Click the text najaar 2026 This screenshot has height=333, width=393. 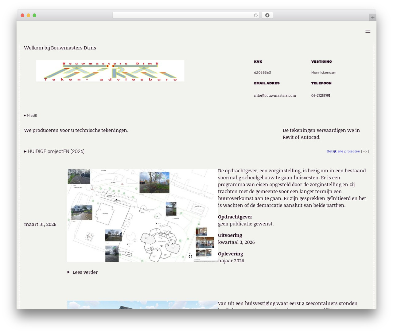(x=231, y=261)
